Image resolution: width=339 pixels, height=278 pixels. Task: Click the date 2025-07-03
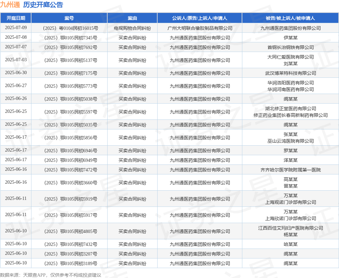point(16,60)
